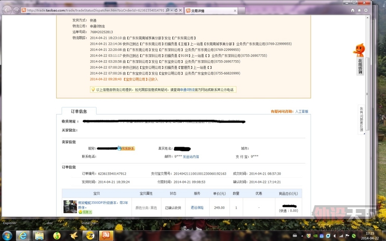Click the search magnifier in address bar
Viewport: 386px width, 241px height.
[x=167, y=10]
